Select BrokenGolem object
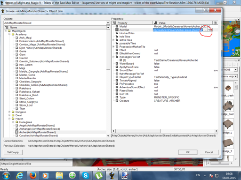The image size is (241, 180). pos(41,41)
